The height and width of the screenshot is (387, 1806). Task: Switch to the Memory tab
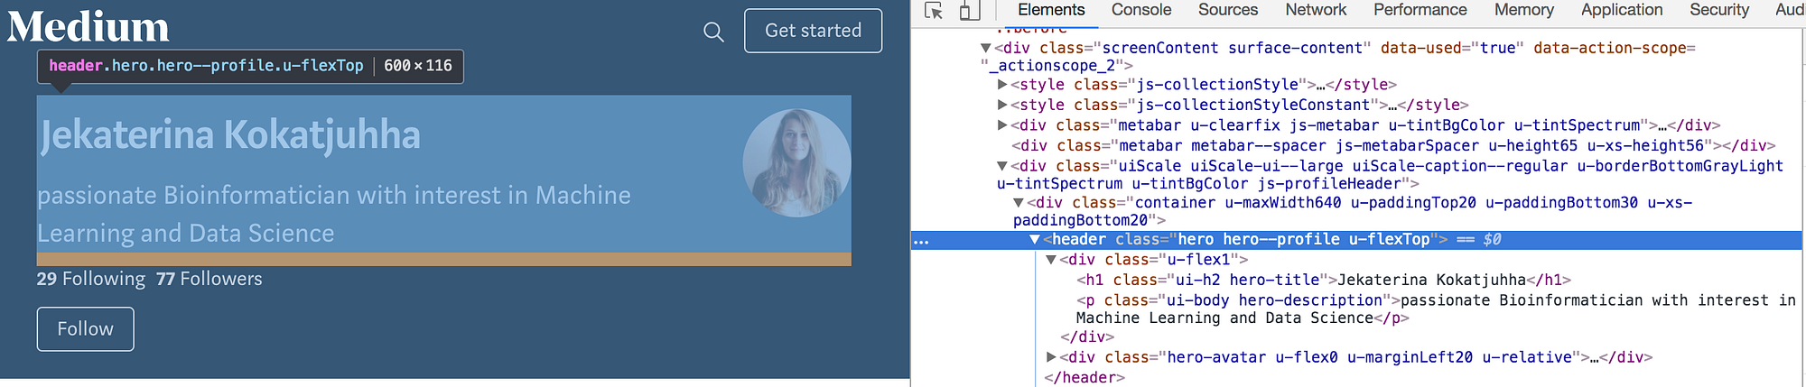click(x=1524, y=10)
